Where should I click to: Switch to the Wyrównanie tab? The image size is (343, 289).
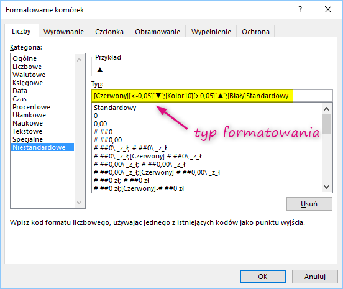tap(63, 32)
